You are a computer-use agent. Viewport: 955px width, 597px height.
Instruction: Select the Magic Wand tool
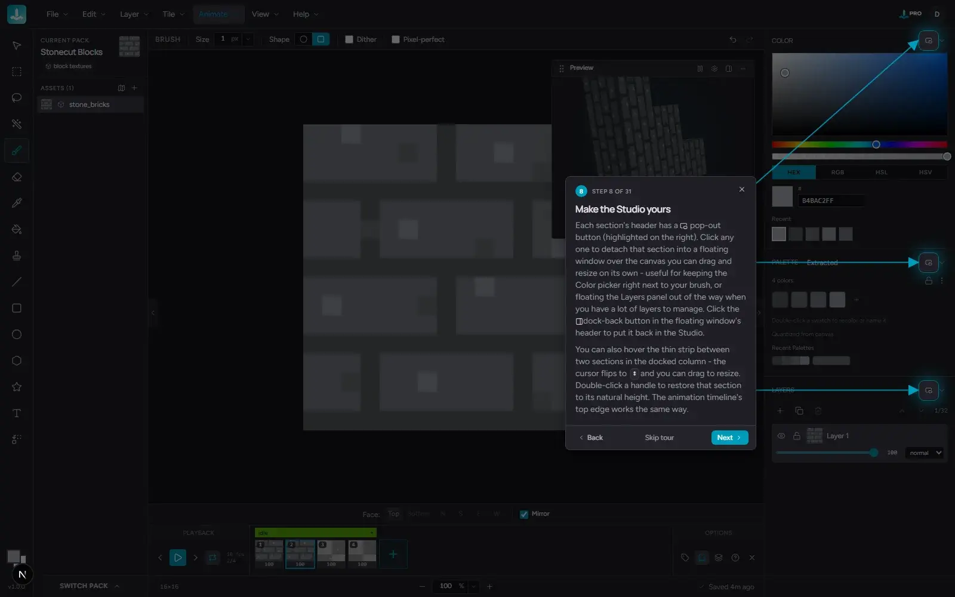click(x=17, y=124)
